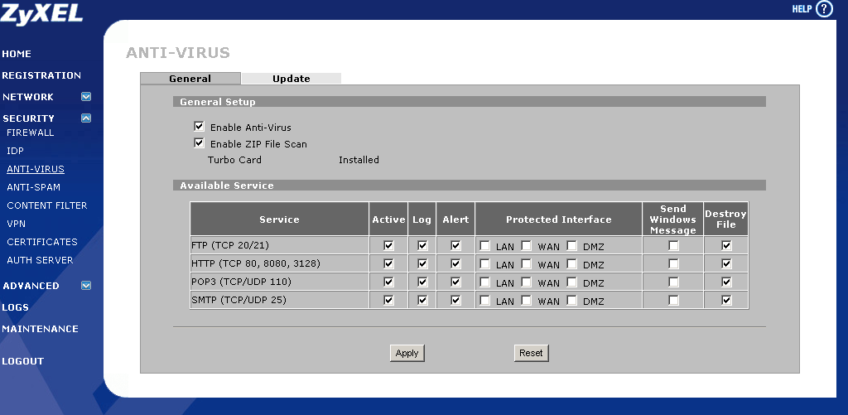Go to HOME in sidebar

[17, 54]
